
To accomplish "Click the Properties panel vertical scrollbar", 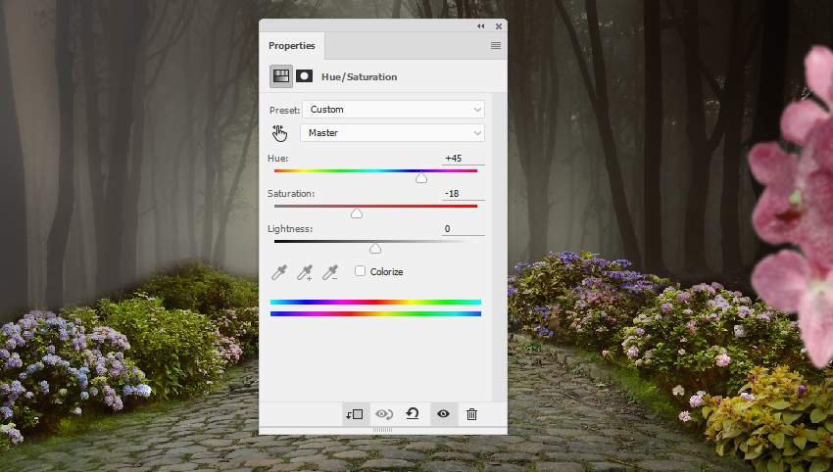I will [x=499, y=248].
